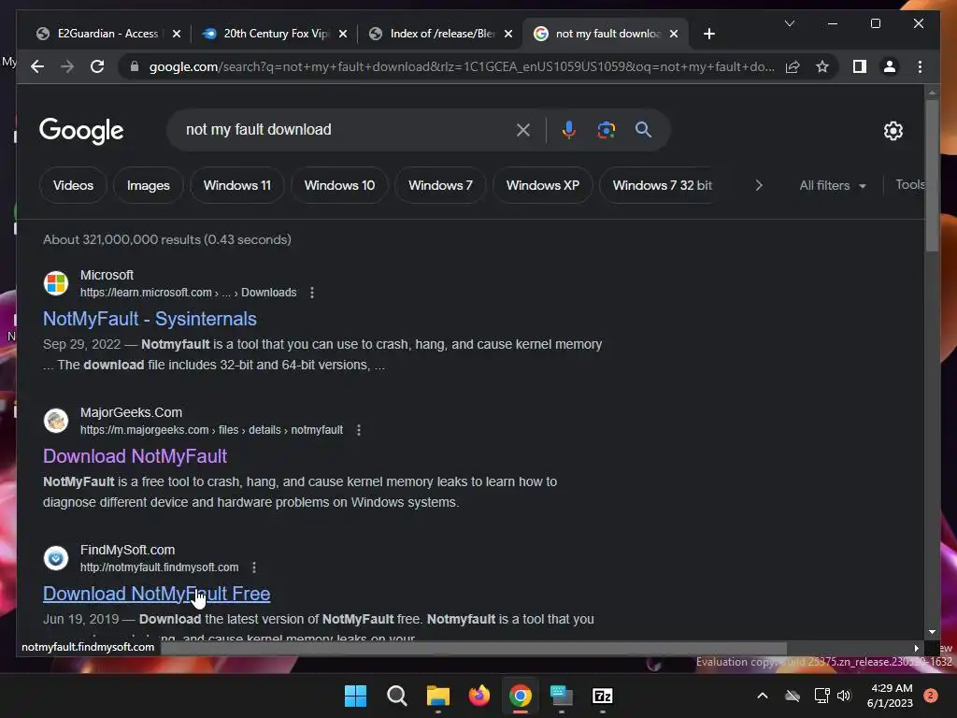This screenshot has width=957, height=718.
Task: Close the E2Guardian tab
Action: pyautogui.click(x=177, y=34)
